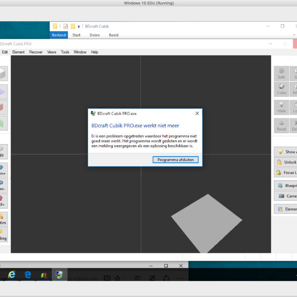Click the roll+ rotate tool
Screen dimensions: 297x297
pyautogui.click(x=3, y=201)
